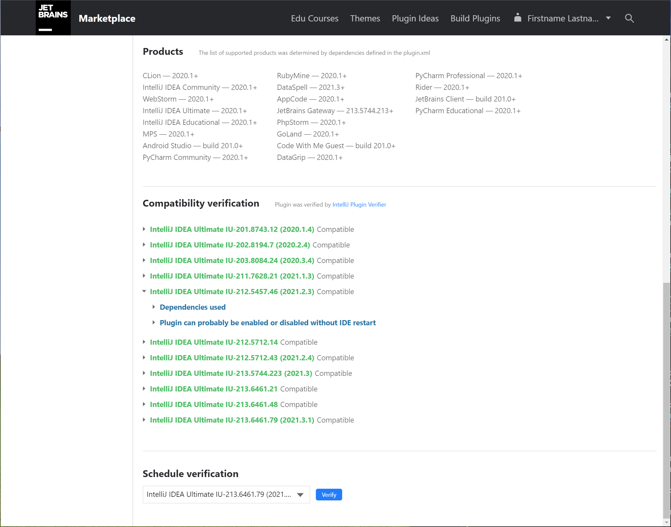Click 'CLion — 2020.1+' product entry

170,76
